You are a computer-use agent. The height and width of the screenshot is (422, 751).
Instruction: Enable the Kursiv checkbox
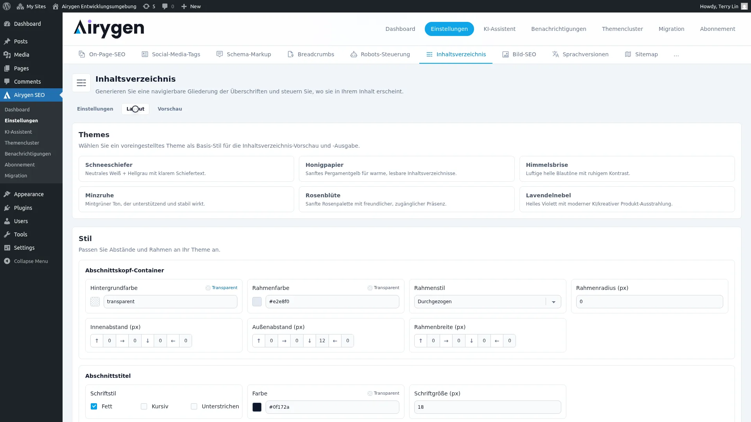coord(144,406)
